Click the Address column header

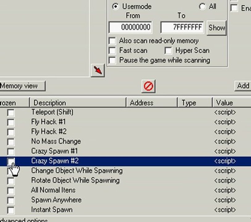pyautogui.click(x=152, y=103)
